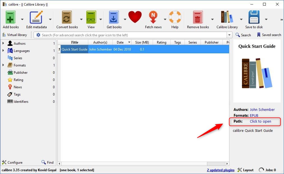Click the Add books icon
The width and height of the screenshot is (284, 174).
click(11, 18)
